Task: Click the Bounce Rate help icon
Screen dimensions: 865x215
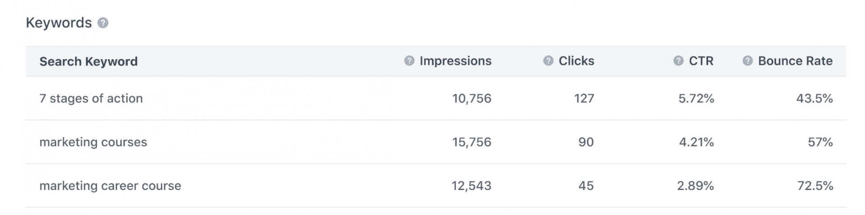Action: 747,61
